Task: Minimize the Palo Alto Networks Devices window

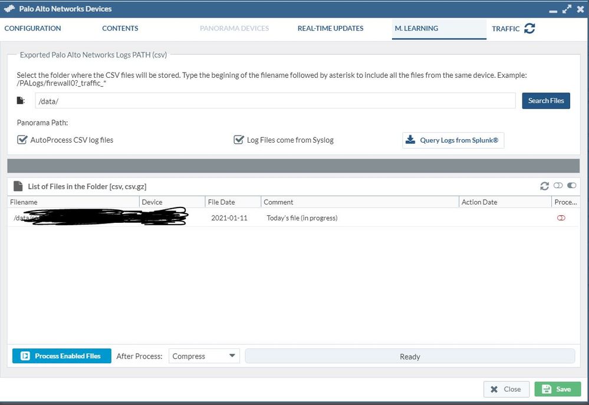Action: tap(553, 11)
